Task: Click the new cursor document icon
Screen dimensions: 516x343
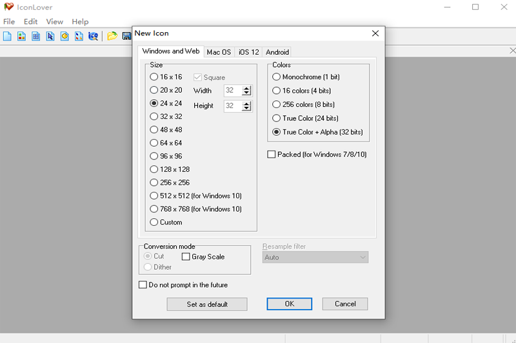Action: (50, 36)
